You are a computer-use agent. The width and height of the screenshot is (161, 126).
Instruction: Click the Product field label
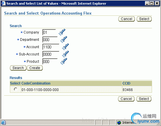click(x=33, y=62)
